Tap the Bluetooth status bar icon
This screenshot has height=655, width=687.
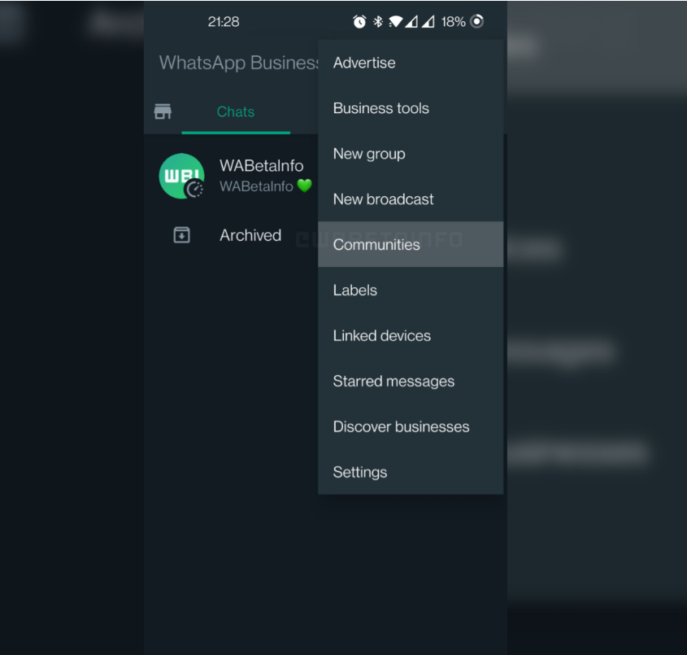[378, 22]
